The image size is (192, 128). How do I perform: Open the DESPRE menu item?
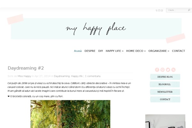(90, 51)
